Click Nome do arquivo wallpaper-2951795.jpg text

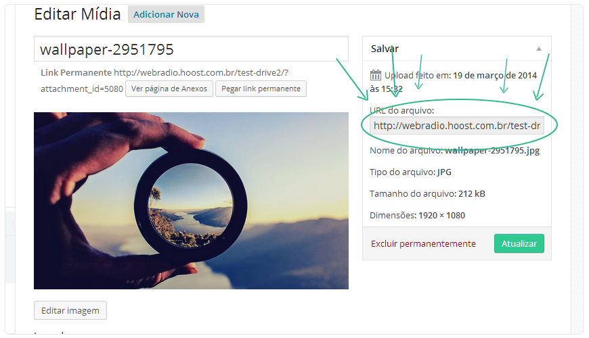454,151
